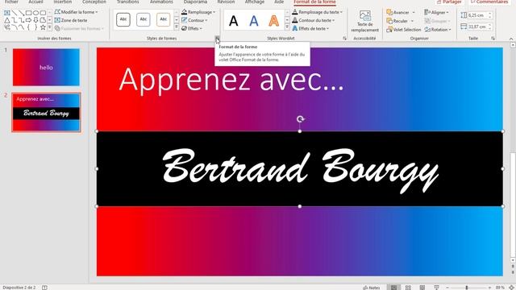Switch to Diaporama tab
Image resolution: width=516 pixels, height=290 pixels.
(195, 2)
